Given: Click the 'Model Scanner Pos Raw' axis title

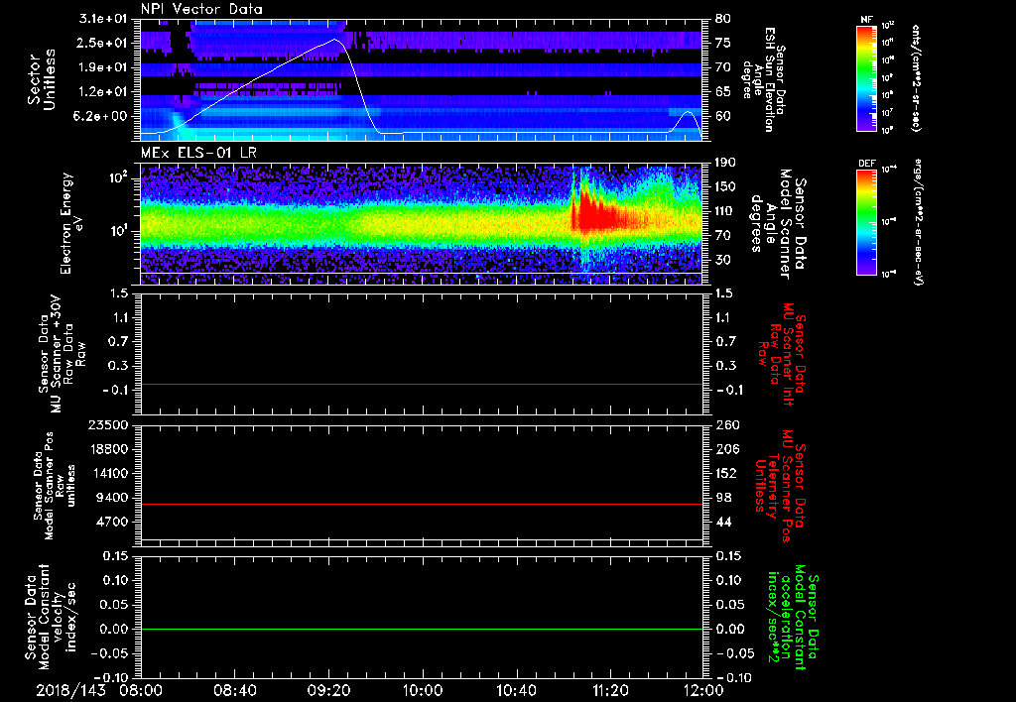Looking at the screenshot, I should tap(53, 486).
